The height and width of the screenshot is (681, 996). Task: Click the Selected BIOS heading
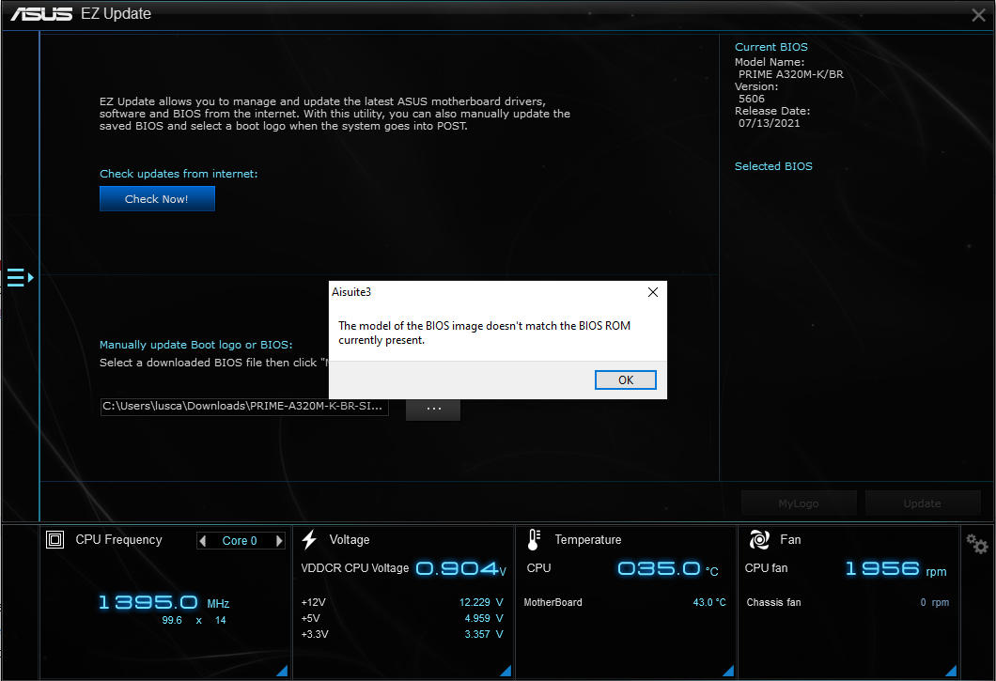tap(773, 166)
